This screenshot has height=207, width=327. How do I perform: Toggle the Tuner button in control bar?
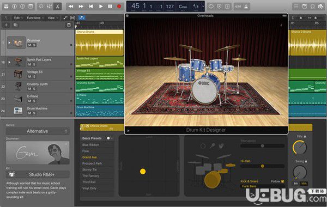pos(219,7)
